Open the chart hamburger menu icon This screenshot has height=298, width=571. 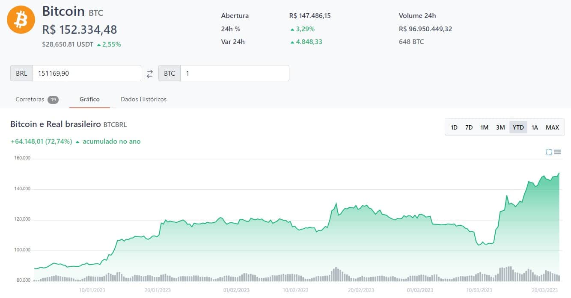click(557, 152)
